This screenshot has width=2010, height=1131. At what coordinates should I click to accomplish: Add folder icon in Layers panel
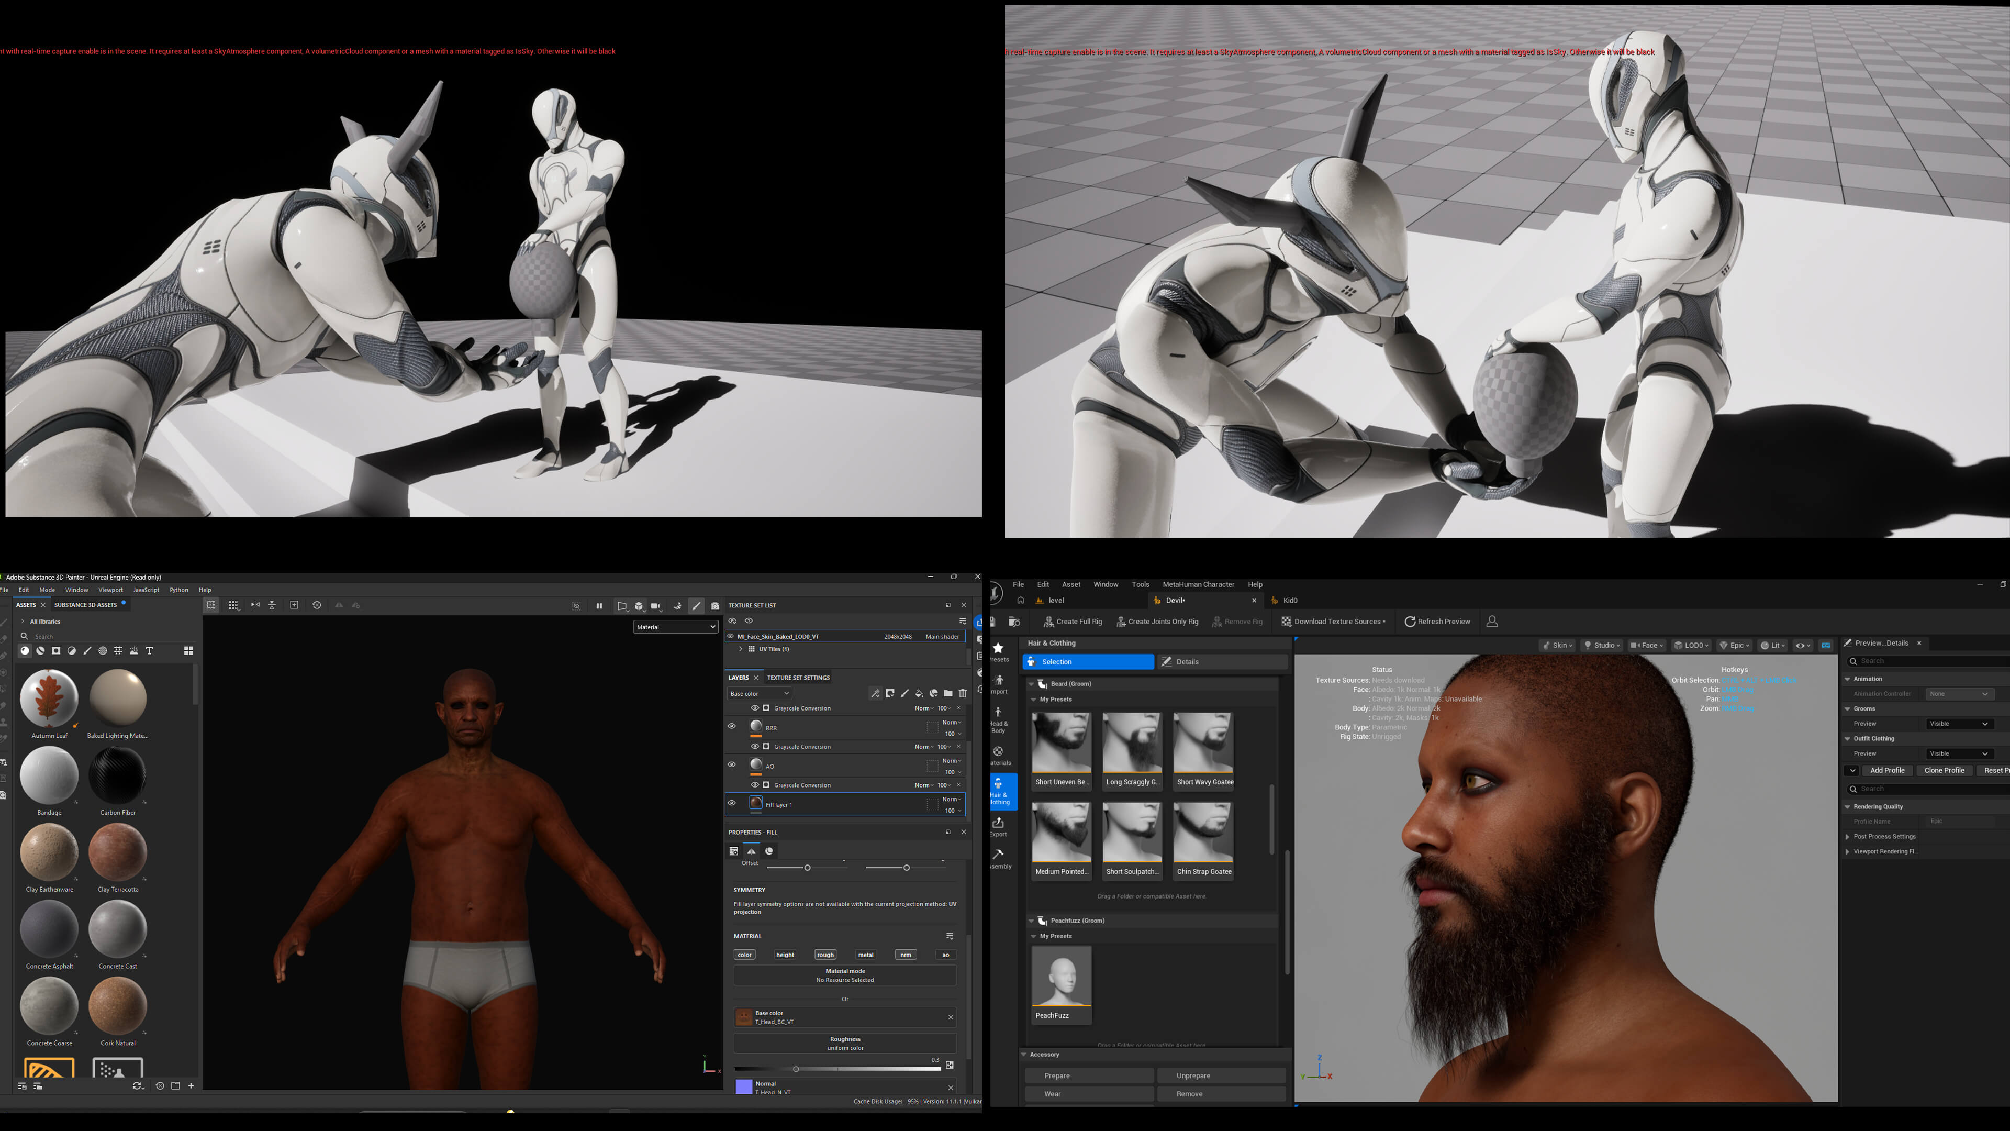948,693
